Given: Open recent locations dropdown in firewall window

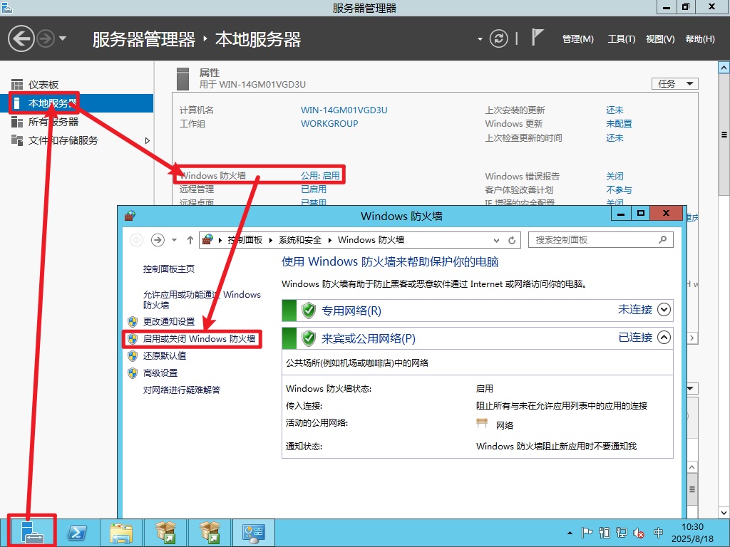Looking at the screenshot, I should (174, 240).
